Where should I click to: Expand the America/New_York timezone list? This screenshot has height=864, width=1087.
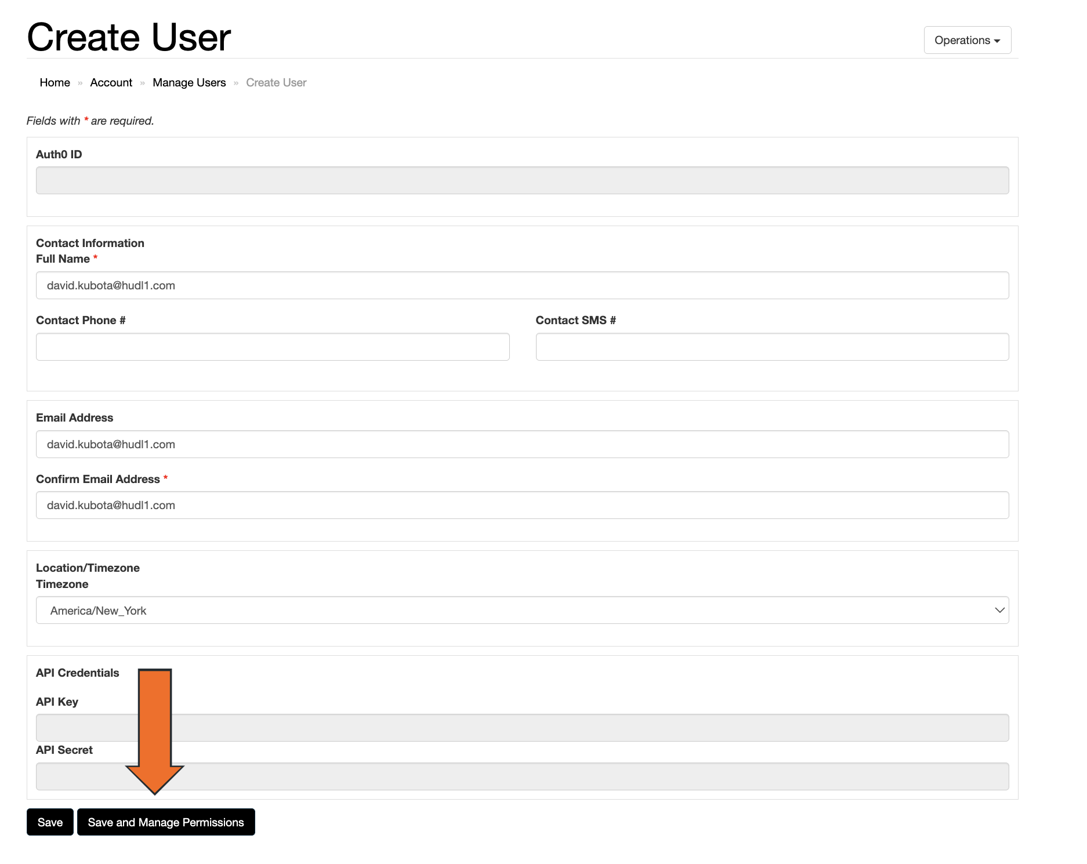tap(998, 610)
